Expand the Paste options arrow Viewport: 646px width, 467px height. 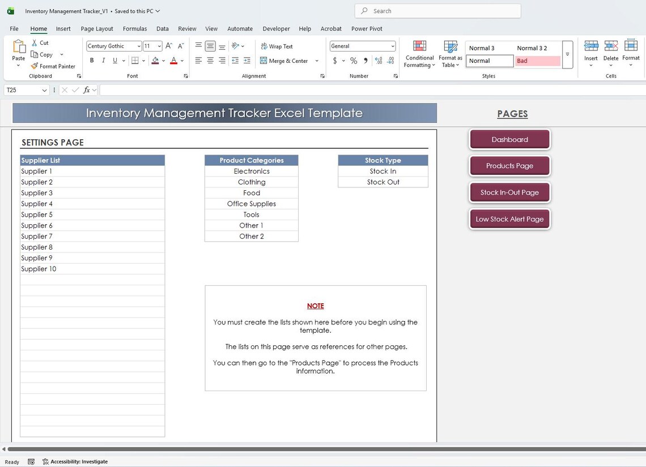point(18,66)
